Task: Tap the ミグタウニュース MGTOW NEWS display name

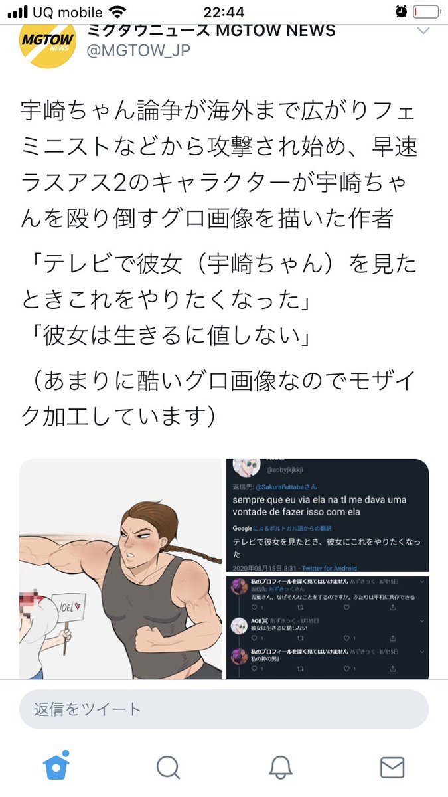Action: tap(212, 29)
